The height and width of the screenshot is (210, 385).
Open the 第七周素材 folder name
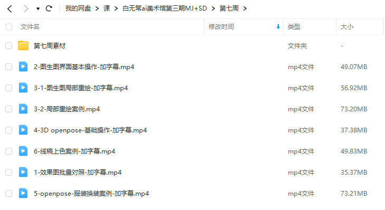[49, 46]
